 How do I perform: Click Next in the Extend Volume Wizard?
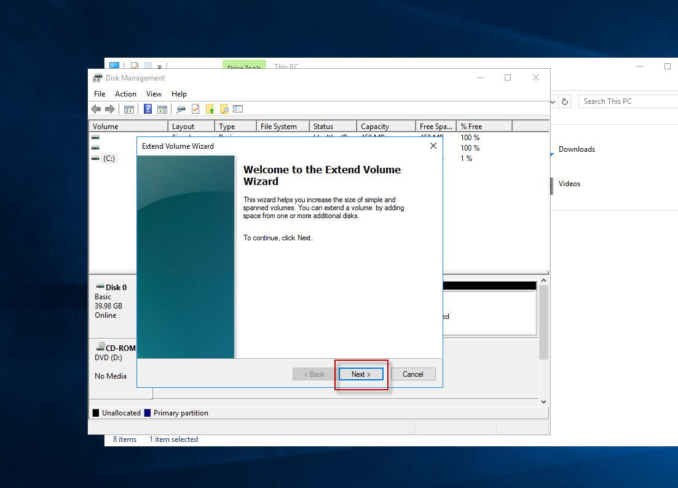tap(361, 374)
